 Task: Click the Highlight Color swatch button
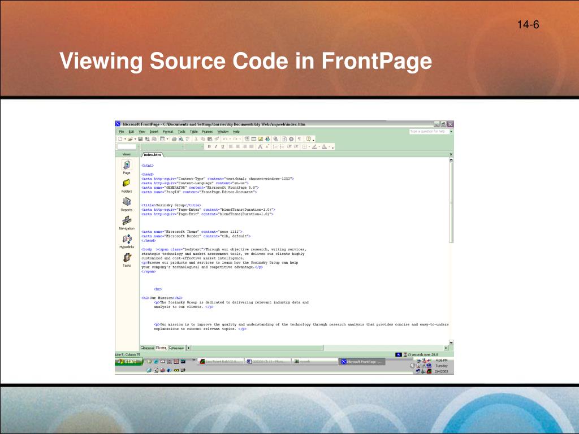tap(314, 146)
